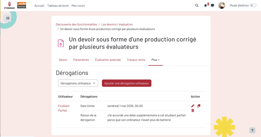Open the notifications bell
Image resolution: width=261 pixels, height=137 pixels.
click(x=206, y=6)
